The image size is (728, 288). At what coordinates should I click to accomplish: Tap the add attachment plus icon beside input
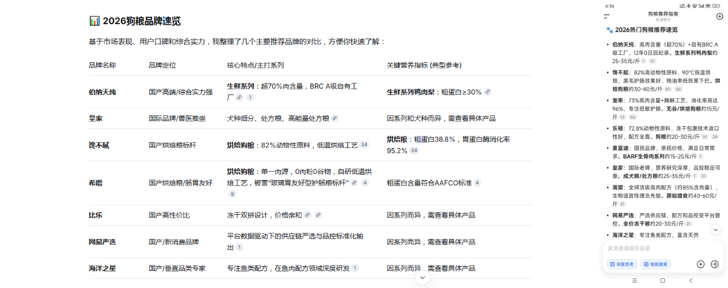tap(700, 264)
